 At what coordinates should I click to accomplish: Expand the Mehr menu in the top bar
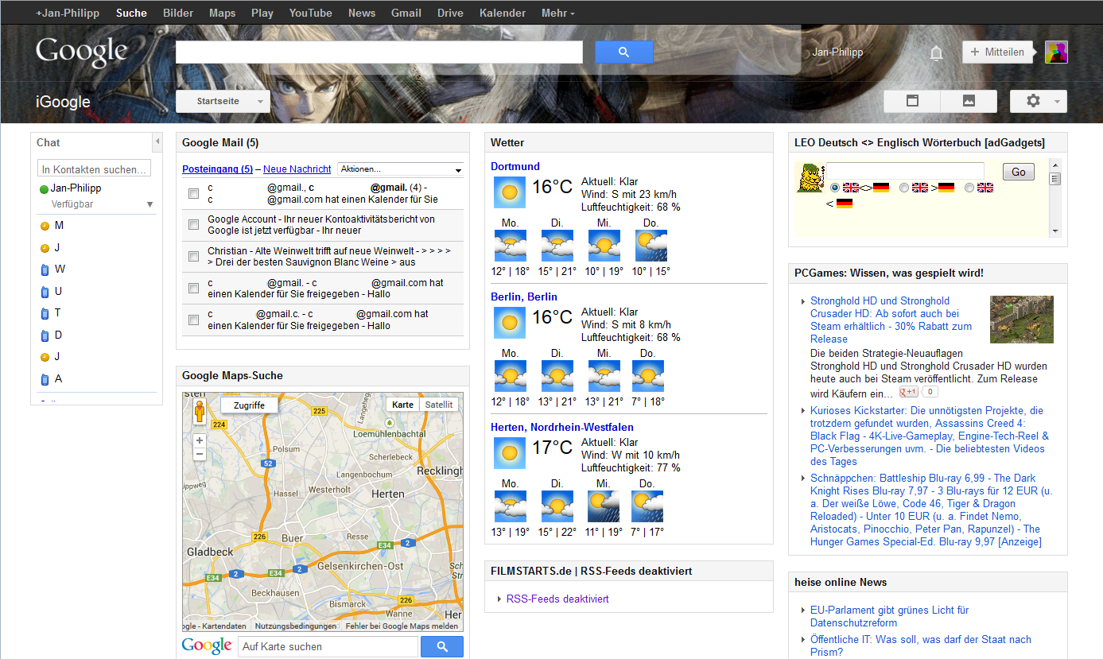557,13
